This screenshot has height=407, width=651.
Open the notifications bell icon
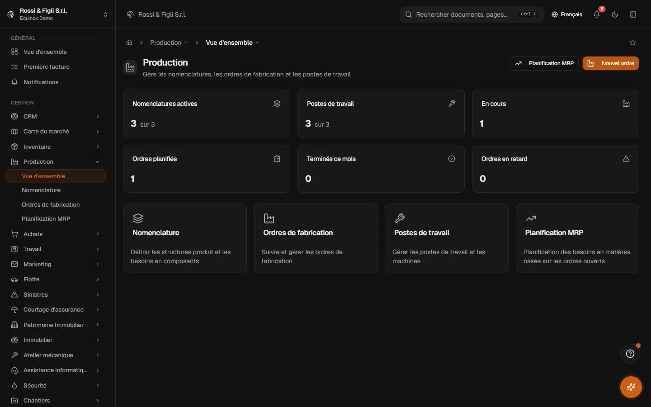click(x=597, y=14)
